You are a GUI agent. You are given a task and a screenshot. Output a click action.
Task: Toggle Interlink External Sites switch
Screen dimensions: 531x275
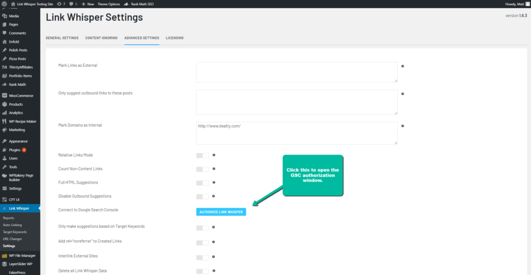tap(203, 257)
